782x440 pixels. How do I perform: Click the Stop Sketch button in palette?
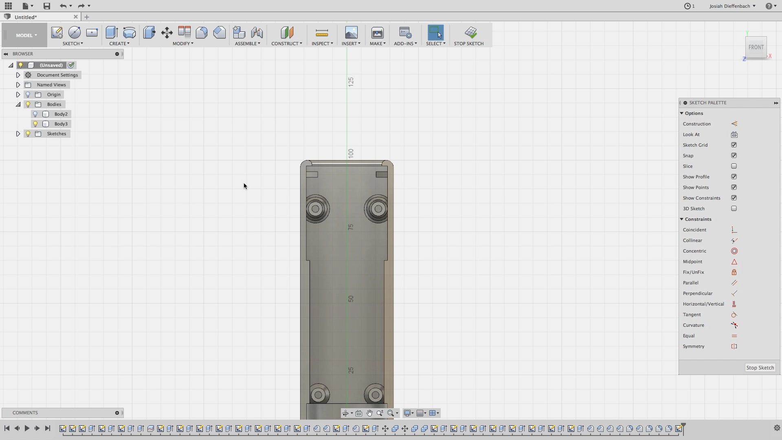point(760,367)
